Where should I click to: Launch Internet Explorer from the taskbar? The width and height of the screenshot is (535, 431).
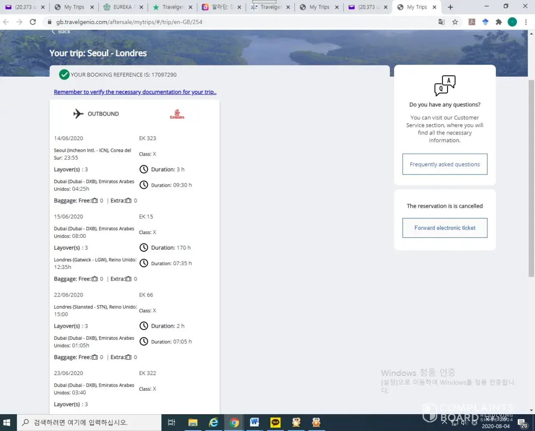(x=213, y=422)
